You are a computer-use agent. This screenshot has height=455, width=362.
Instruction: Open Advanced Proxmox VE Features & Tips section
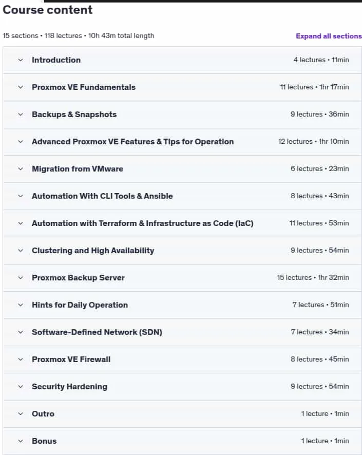(132, 142)
